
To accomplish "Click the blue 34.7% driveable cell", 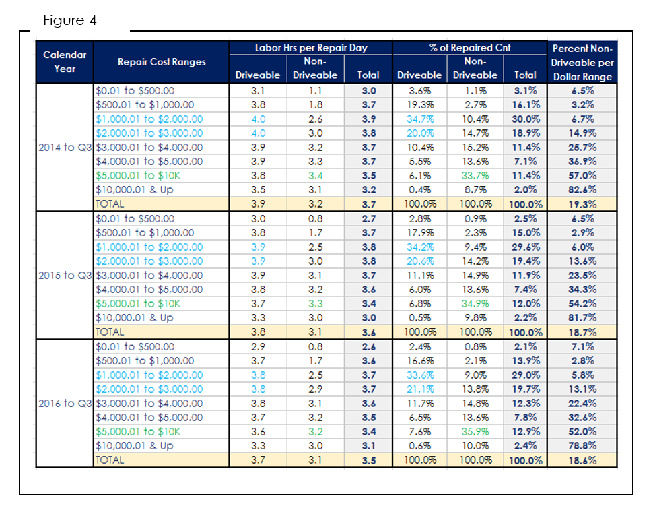I will click(419, 119).
